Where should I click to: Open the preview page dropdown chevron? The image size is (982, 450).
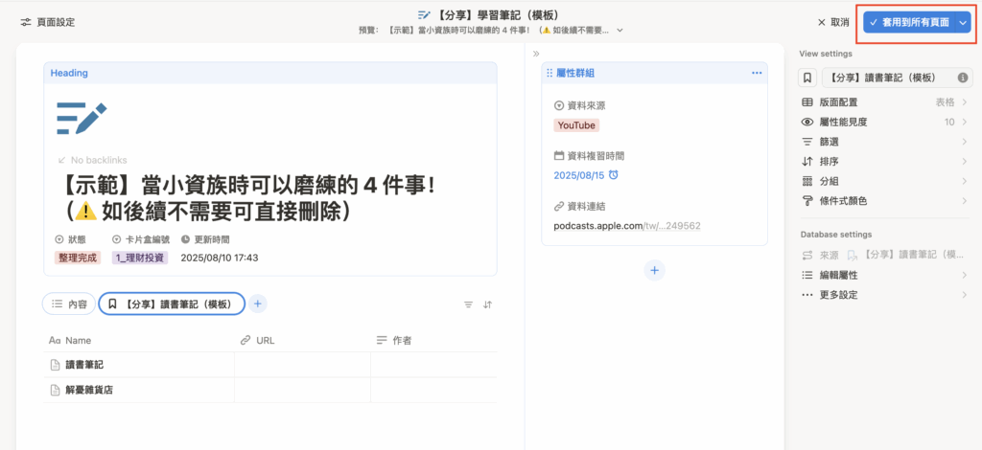pyautogui.click(x=620, y=30)
